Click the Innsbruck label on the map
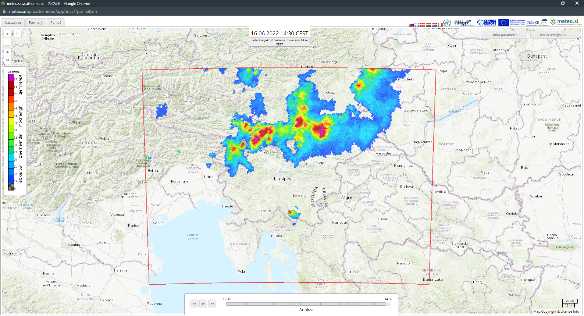This screenshot has height=316, width=584. point(110,76)
